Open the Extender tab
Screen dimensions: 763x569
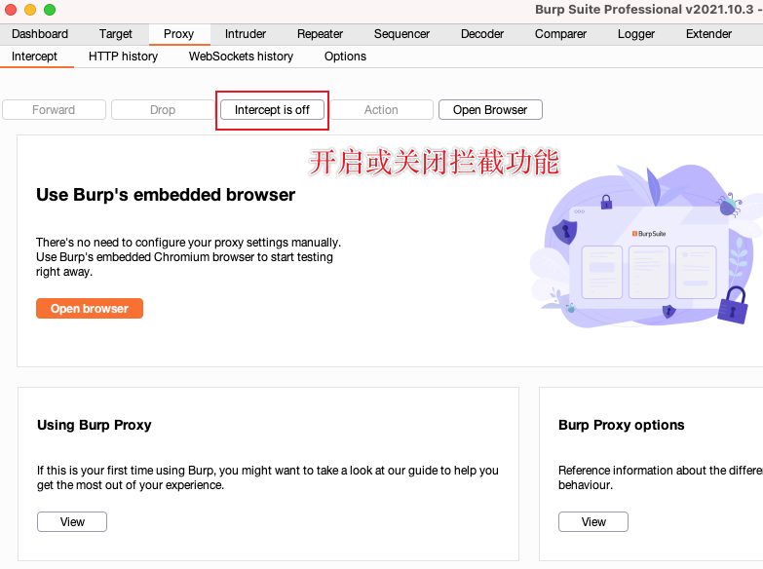708,34
